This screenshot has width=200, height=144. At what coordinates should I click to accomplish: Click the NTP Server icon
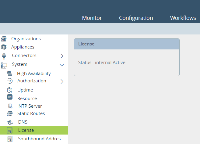point(10,106)
